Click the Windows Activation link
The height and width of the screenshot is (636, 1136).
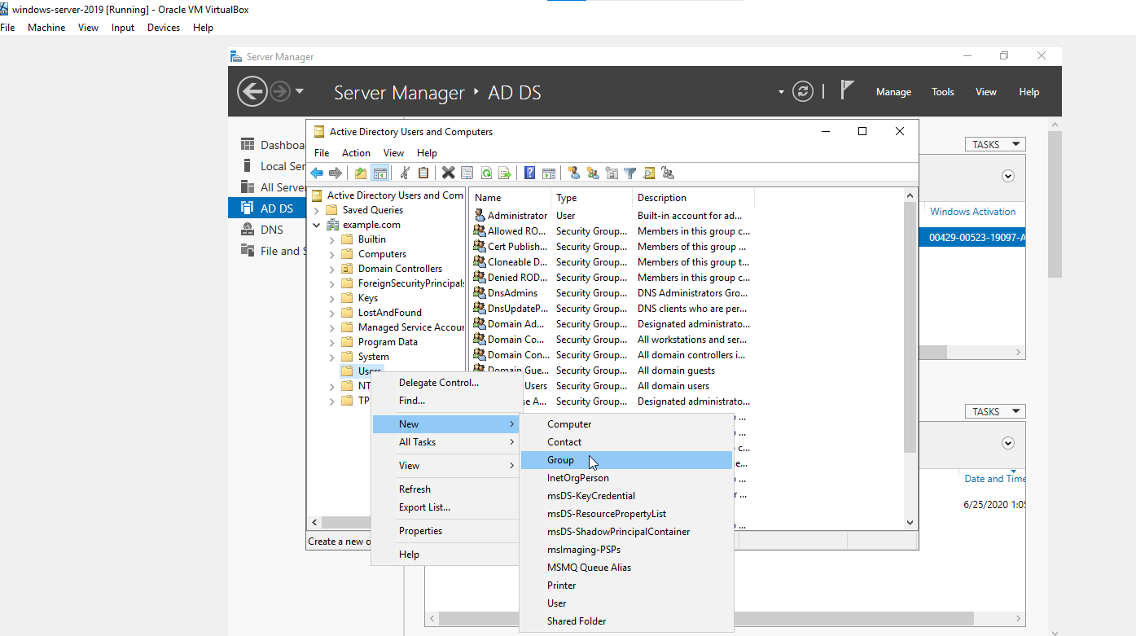972,212
